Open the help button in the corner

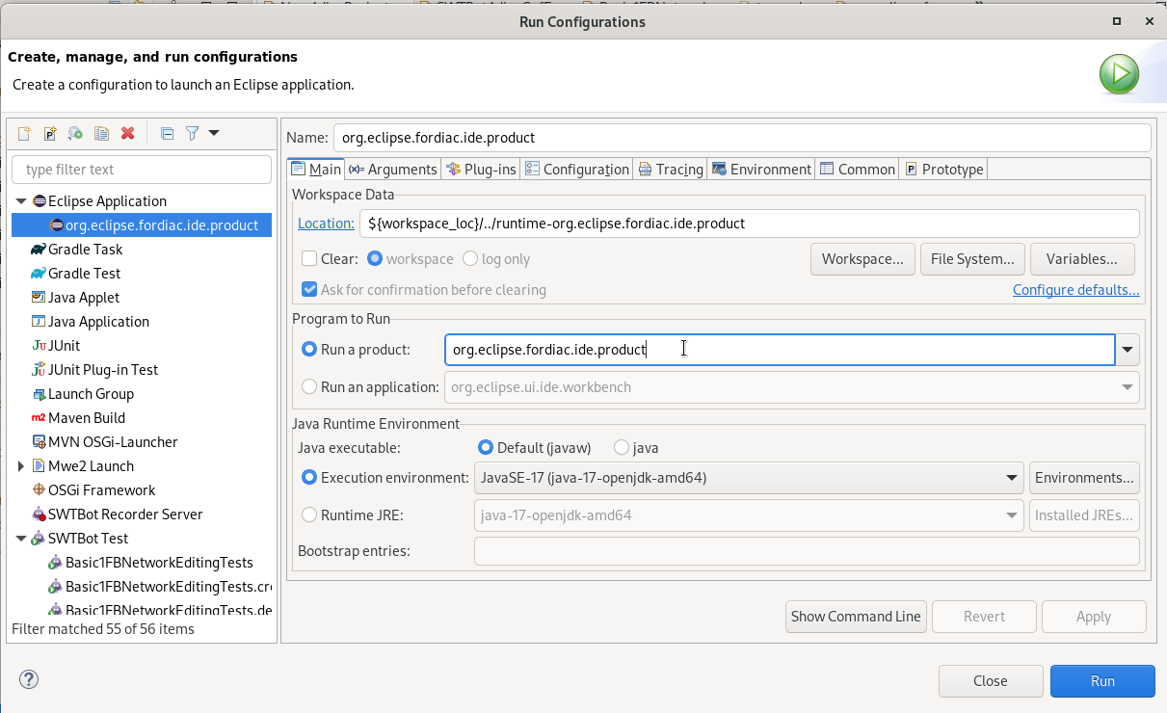28,679
